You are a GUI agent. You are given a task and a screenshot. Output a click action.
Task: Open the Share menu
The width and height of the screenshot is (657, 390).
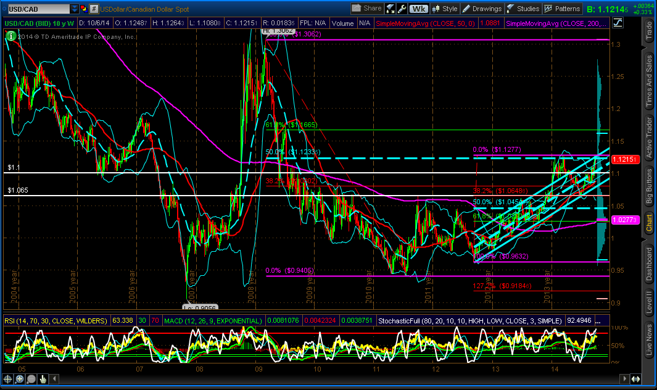click(366, 9)
